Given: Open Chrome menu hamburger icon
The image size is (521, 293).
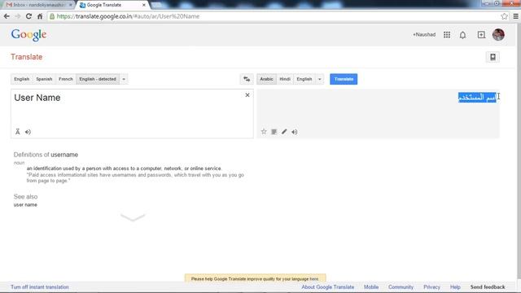Looking at the screenshot, I should coord(515,16).
